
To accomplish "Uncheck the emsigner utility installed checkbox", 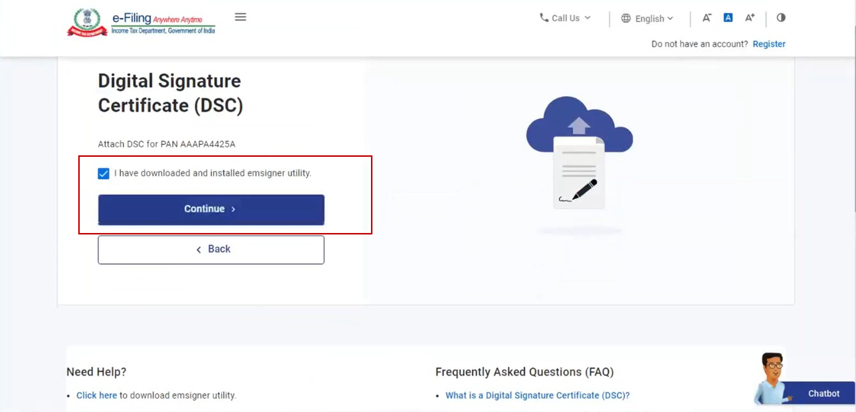I will [x=103, y=174].
